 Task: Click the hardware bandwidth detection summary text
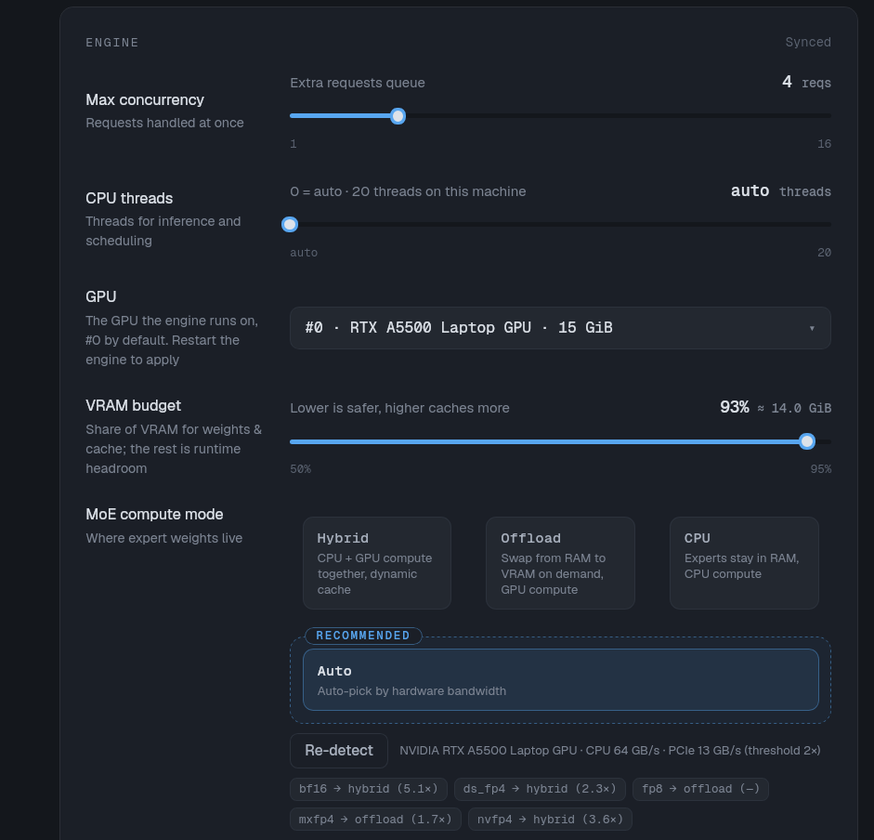[x=610, y=751]
